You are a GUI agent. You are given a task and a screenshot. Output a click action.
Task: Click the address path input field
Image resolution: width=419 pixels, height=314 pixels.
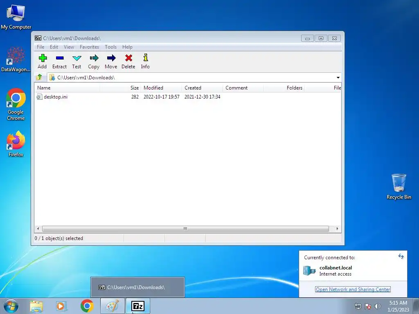pos(194,77)
